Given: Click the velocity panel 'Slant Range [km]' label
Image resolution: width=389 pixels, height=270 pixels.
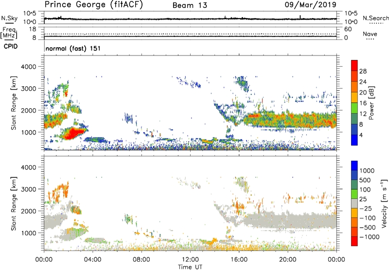Looking at the screenshot, I should tap(14, 203).
